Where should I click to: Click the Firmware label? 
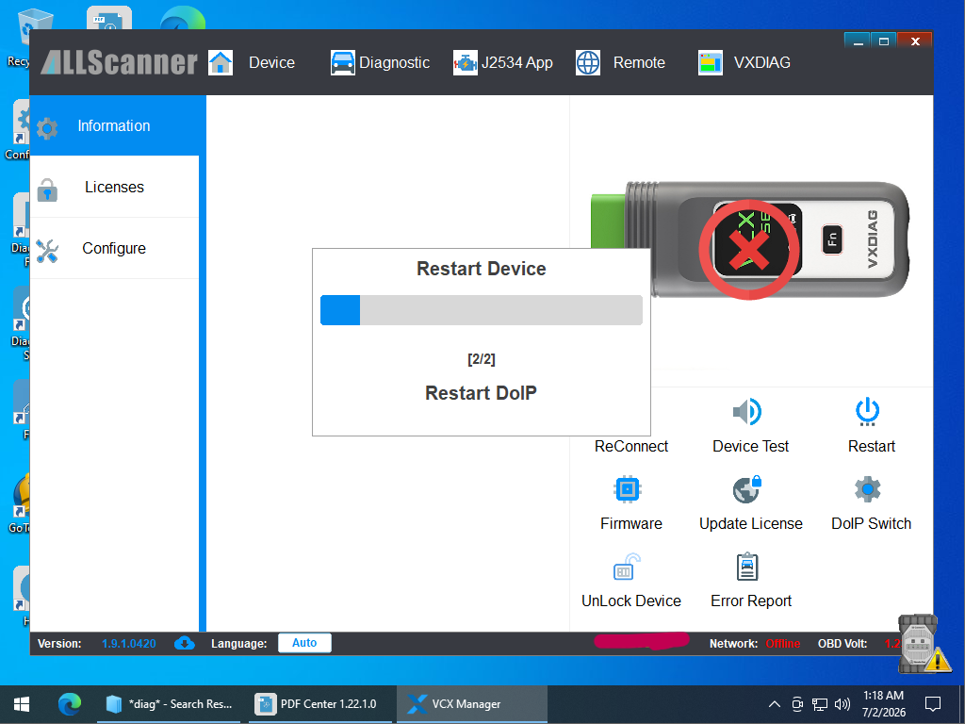[x=630, y=524]
